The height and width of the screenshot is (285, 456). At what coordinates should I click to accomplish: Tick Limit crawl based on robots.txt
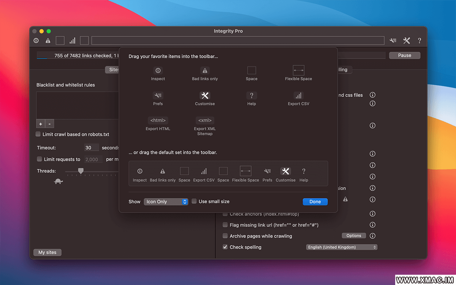tap(38, 134)
